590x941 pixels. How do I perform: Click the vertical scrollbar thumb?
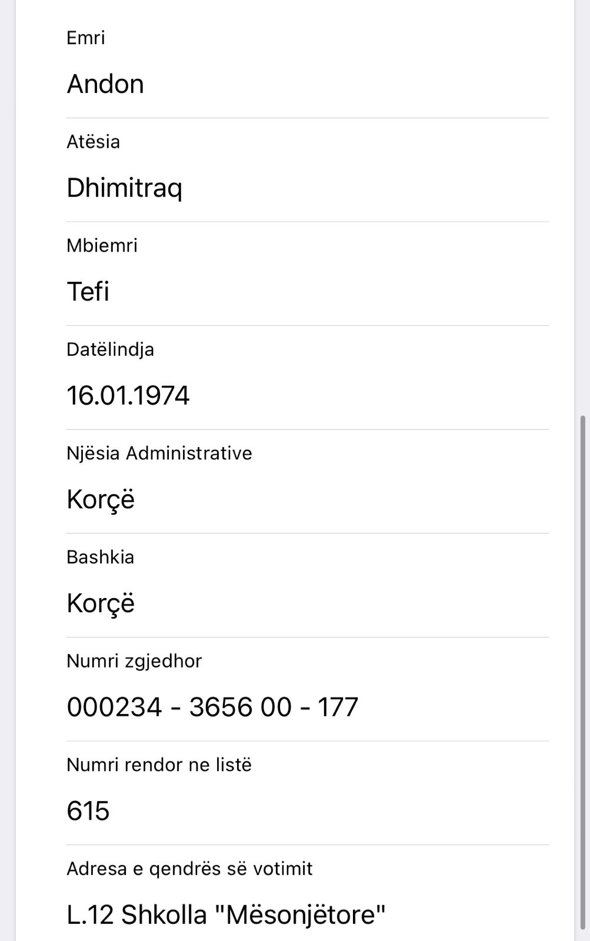[x=582, y=676]
